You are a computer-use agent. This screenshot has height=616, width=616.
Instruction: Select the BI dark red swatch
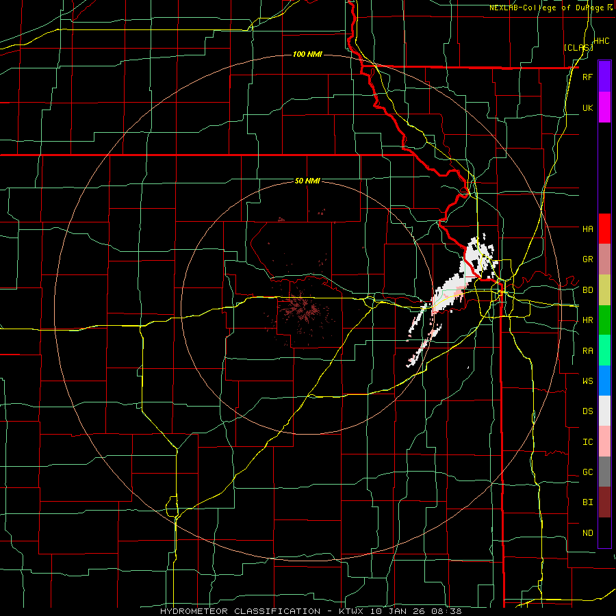pos(604,502)
